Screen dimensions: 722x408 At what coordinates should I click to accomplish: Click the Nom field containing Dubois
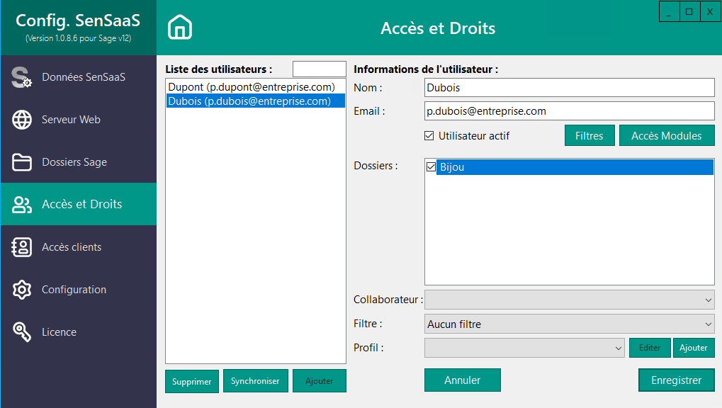pyautogui.click(x=569, y=88)
